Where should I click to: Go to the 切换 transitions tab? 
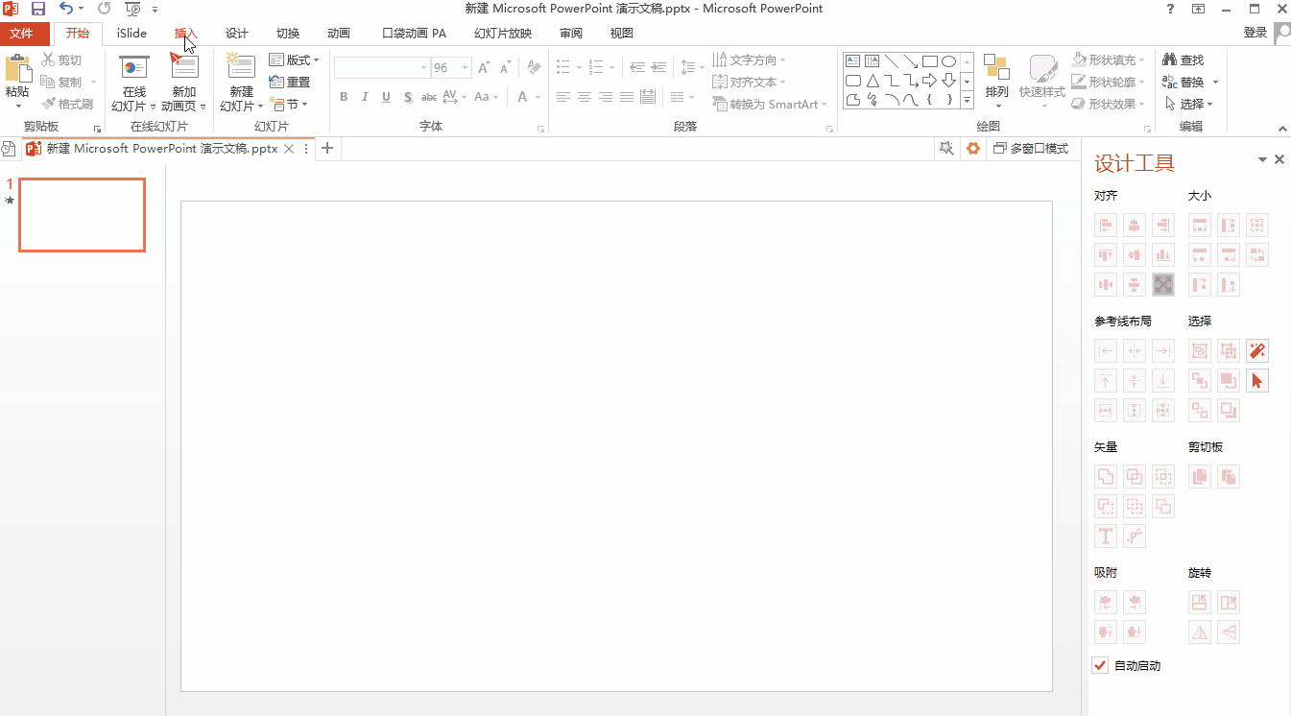point(288,34)
